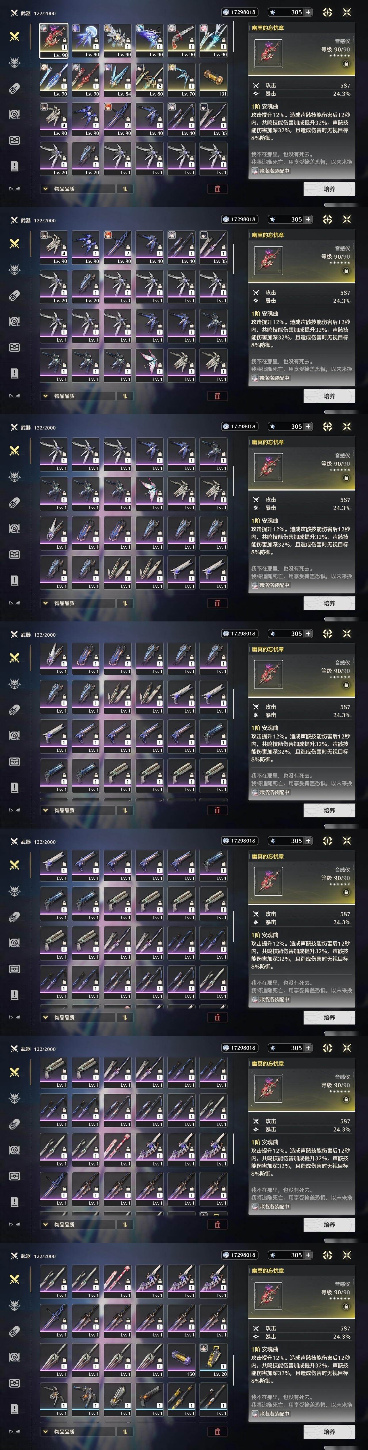Select the Lv. 70 weapon in the inventory
The height and width of the screenshot is (1450, 368).
click(182, 79)
